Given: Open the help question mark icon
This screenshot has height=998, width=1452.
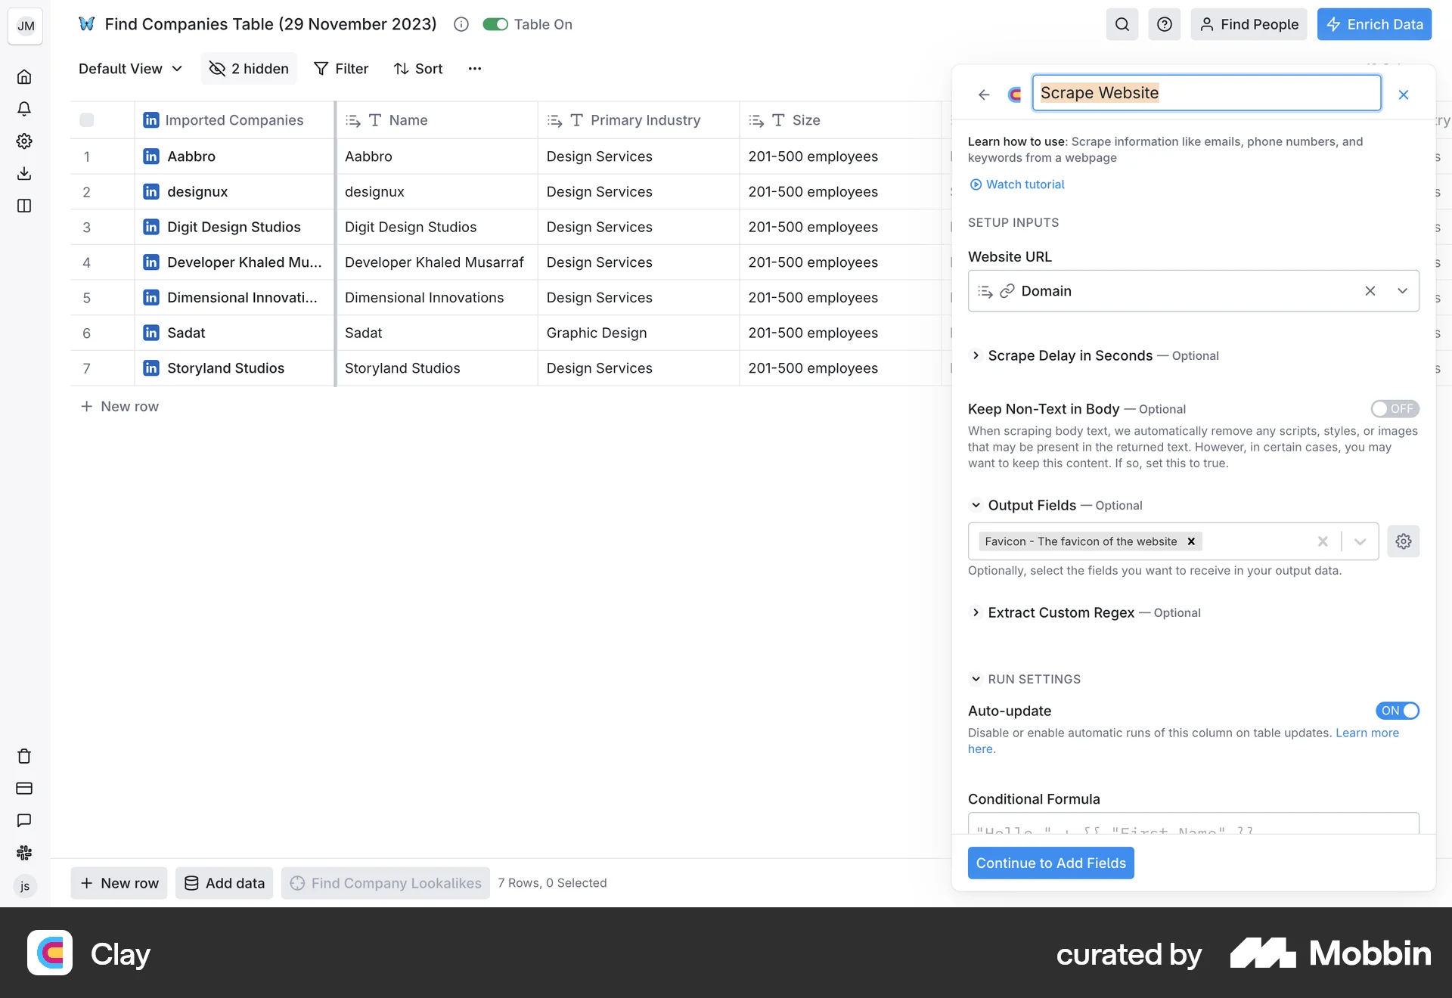Looking at the screenshot, I should pyautogui.click(x=1164, y=24).
